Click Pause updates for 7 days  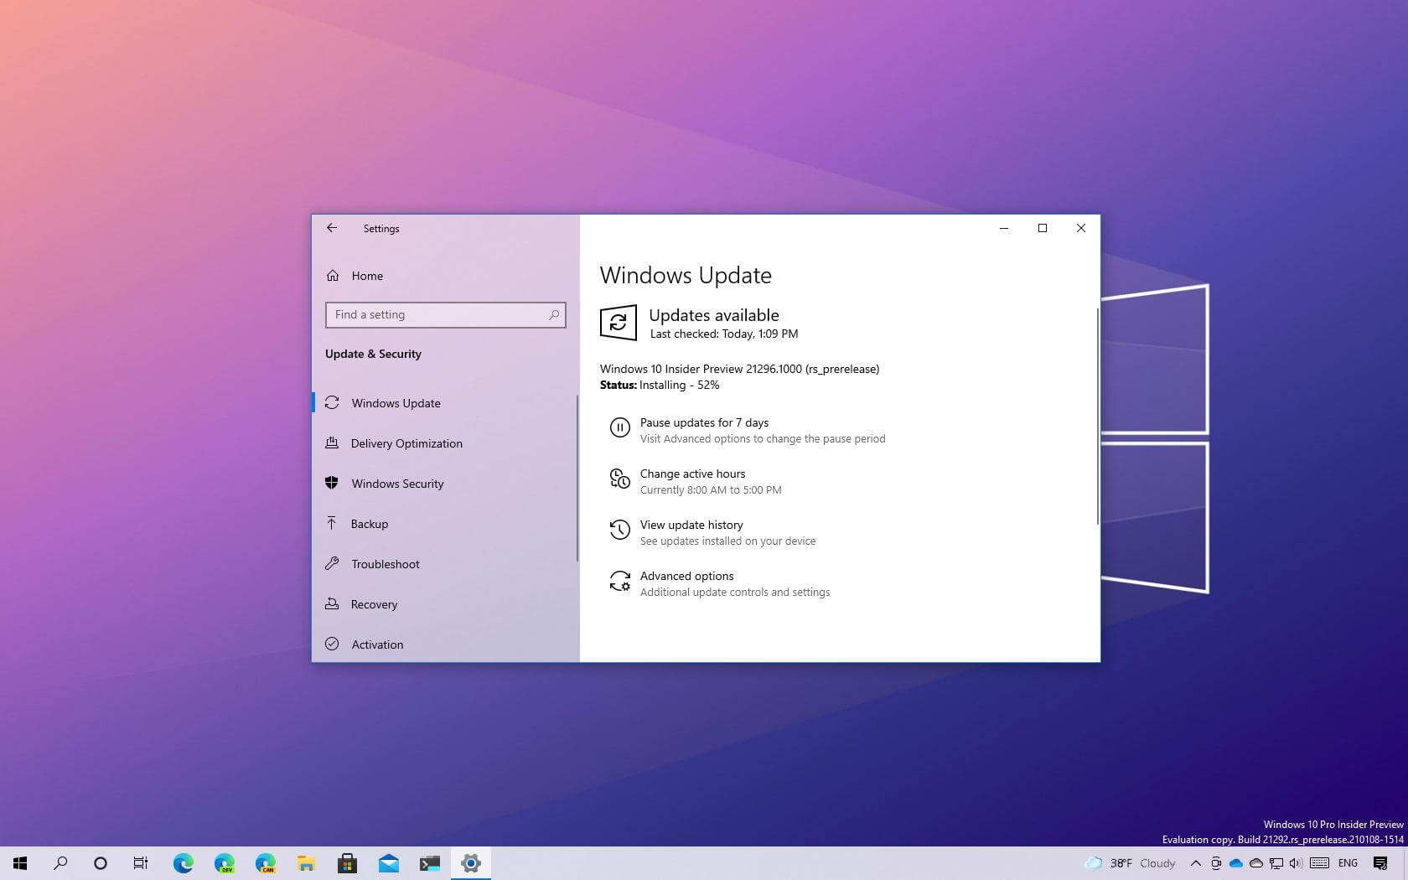pyautogui.click(x=704, y=422)
